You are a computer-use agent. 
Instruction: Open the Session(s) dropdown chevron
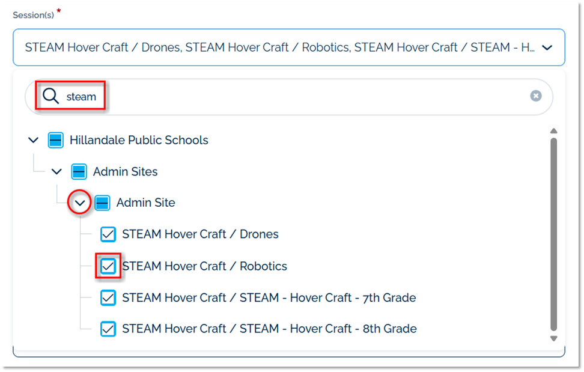click(547, 47)
